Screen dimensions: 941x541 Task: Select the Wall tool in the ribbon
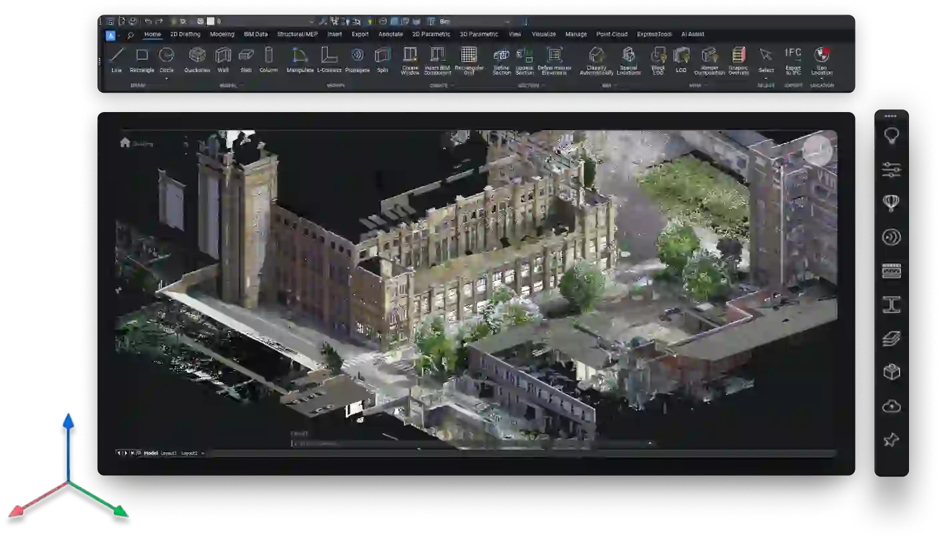click(x=223, y=56)
